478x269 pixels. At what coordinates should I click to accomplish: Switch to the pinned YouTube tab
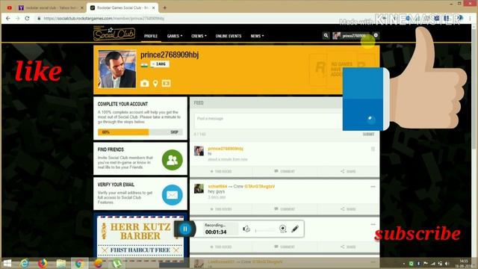click(10, 8)
